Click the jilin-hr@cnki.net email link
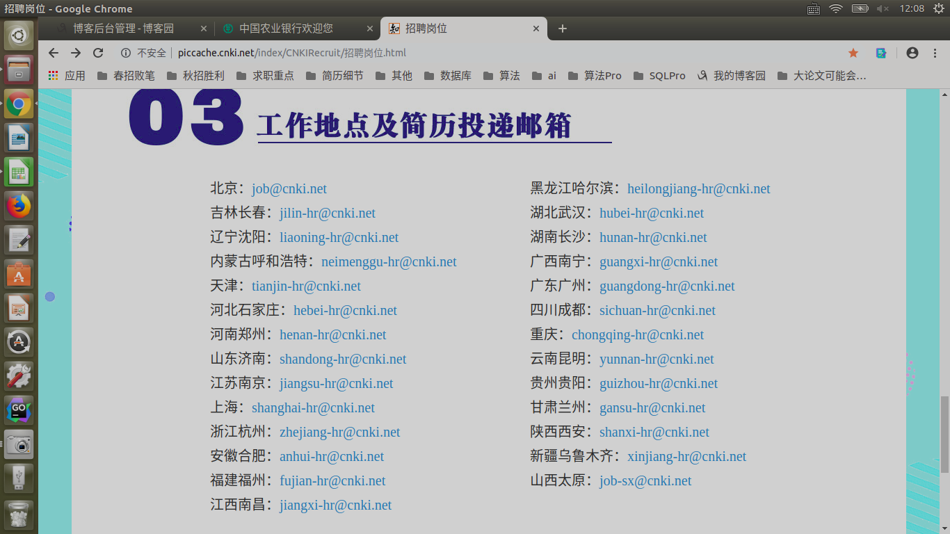The image size is (950, 534). [x=328, y=213]
